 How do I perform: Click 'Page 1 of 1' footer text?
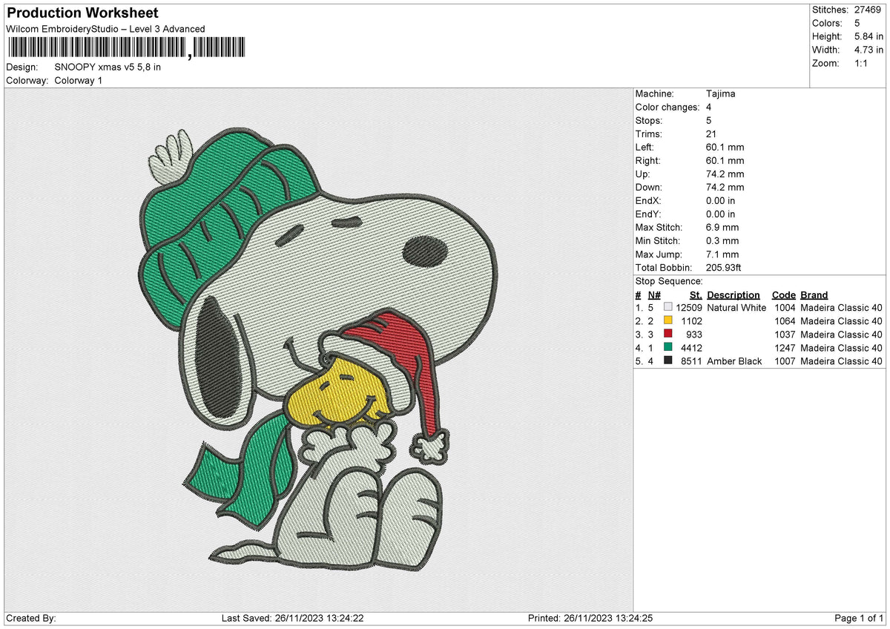pos(860,619)
